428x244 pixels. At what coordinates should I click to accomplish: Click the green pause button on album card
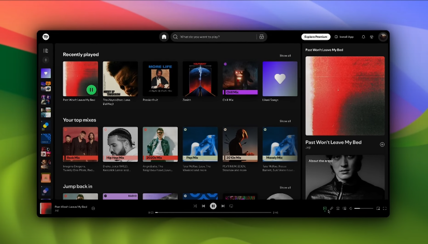click(x=91, y=89)
